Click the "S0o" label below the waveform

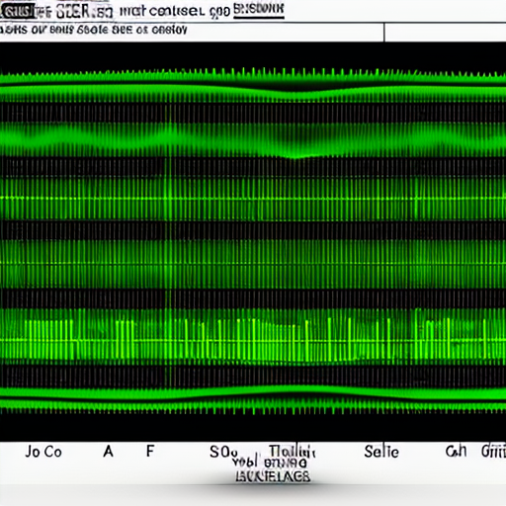coord(223,452)
